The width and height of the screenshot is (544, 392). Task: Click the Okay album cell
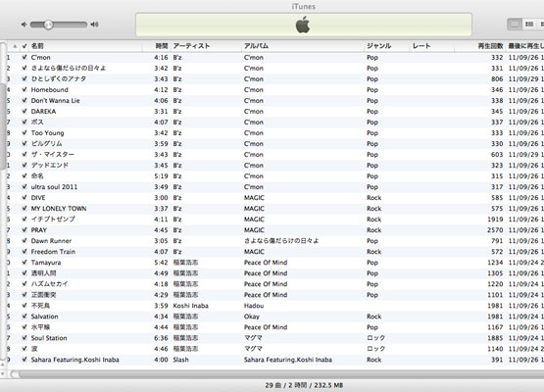click(x=252, y=317)
